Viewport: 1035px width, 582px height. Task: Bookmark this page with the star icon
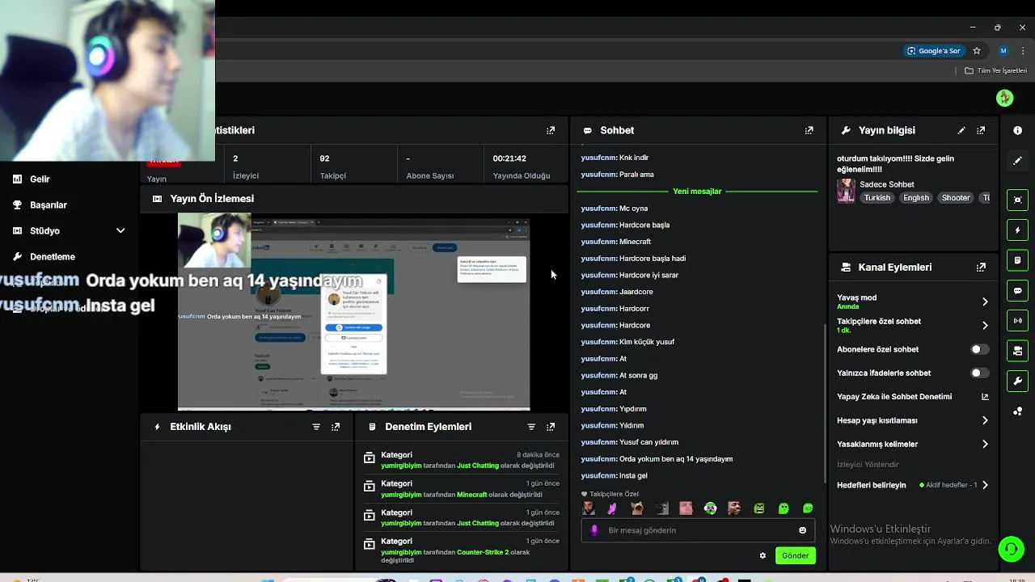tap(977, 50)
